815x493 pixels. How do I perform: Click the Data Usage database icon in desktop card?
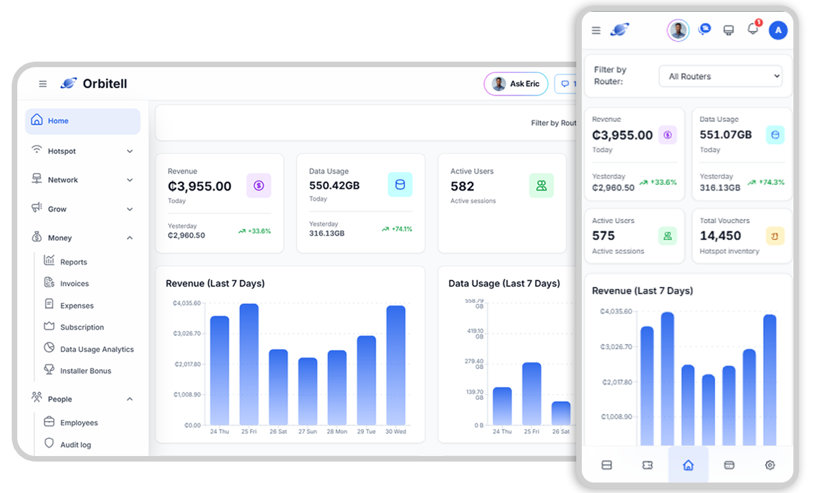coord(400,184)
